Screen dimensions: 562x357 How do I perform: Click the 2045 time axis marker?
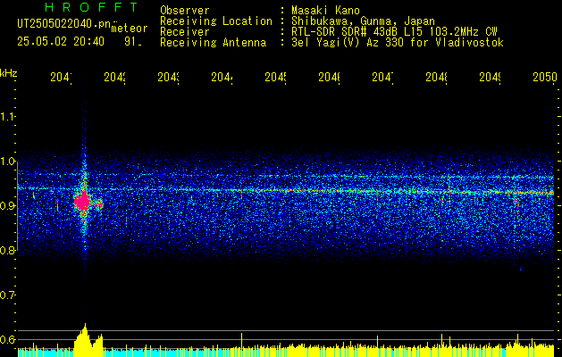click(276, 78)
